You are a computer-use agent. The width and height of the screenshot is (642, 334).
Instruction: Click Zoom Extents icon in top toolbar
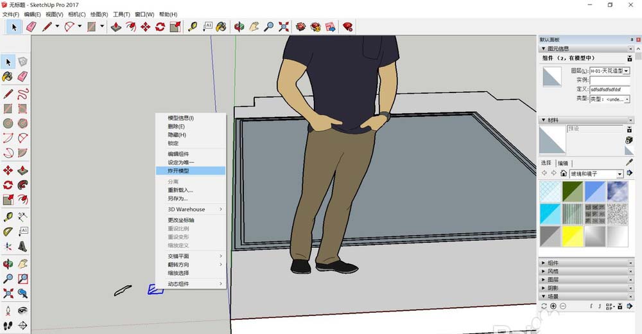click(x=284, y=26)
